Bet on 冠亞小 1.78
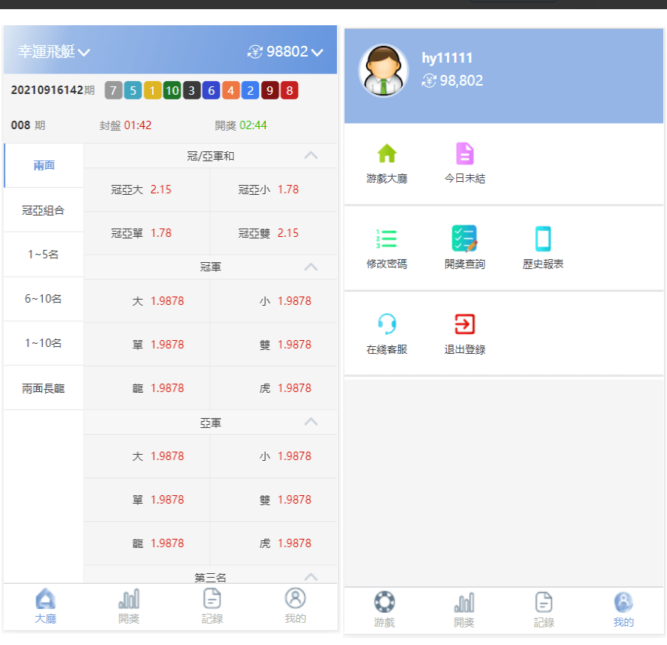The height and width of the screenshot is (645, 667). point(274,190)
